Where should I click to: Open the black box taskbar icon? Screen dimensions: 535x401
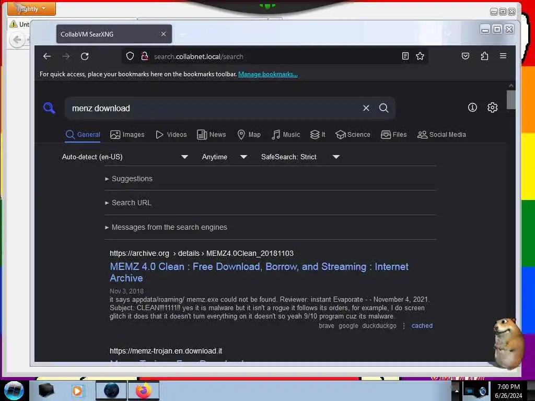[x=46, y=391]
